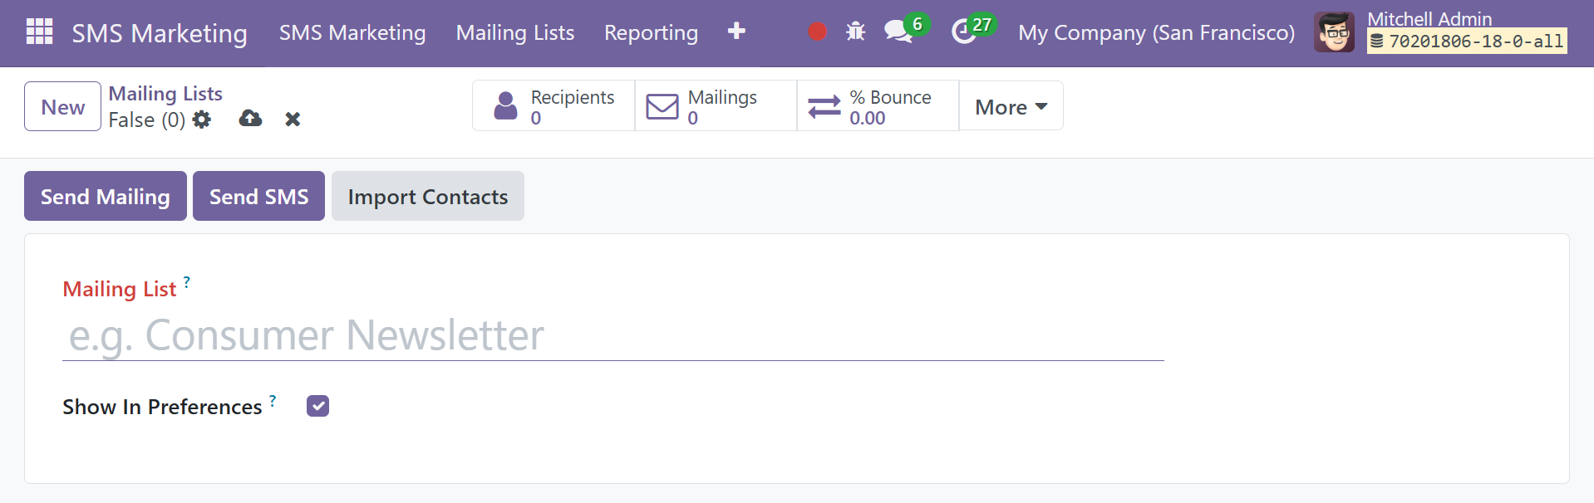Open the bug debug tools icon
This screenshot has width=1594, height=503.
(855, 32)
